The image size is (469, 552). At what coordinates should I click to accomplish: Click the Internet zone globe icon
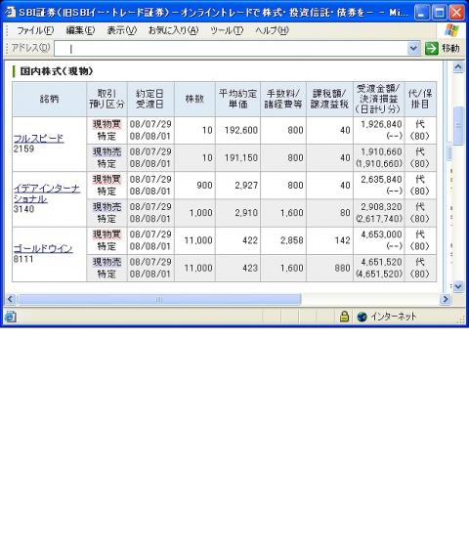362,317
